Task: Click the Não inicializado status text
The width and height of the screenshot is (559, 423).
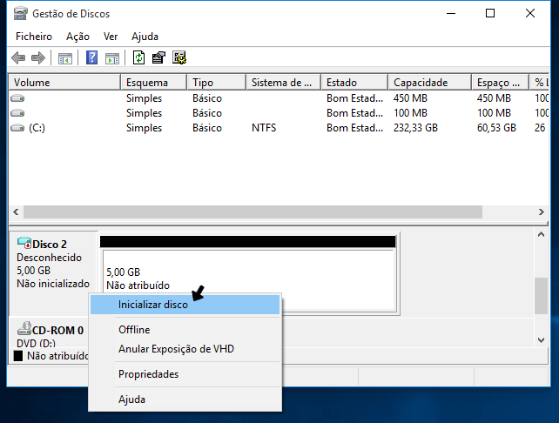Action: pyautogui.click(x=53, y=284)
